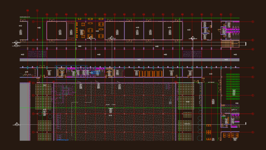Select the green auditorium seating rows
This screenshot has width=266, height=150.
233,87
